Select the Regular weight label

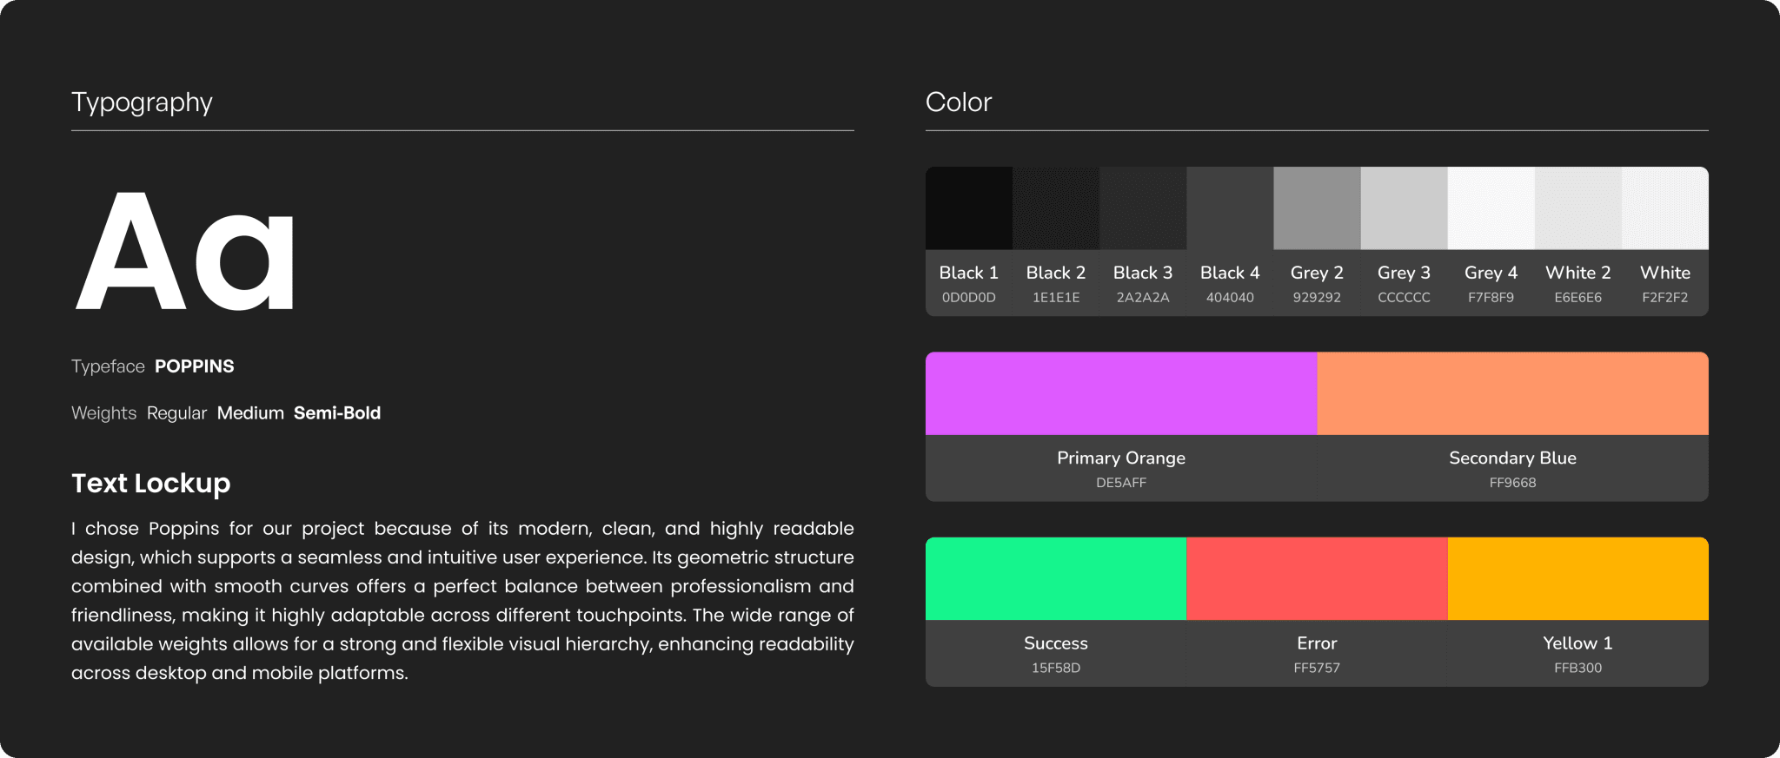tap(176, 413)
